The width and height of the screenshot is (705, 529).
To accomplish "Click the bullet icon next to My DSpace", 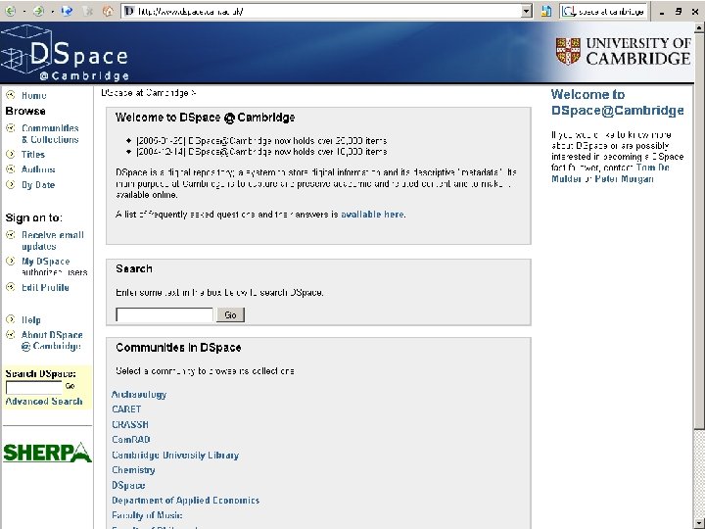I will (x=11, y=261).
